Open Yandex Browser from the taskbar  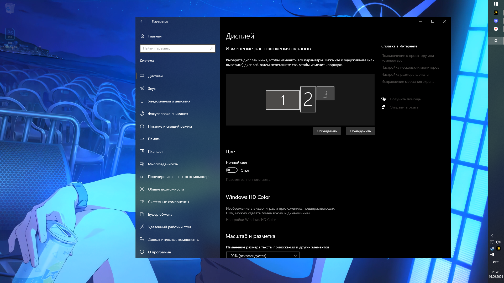496,29
